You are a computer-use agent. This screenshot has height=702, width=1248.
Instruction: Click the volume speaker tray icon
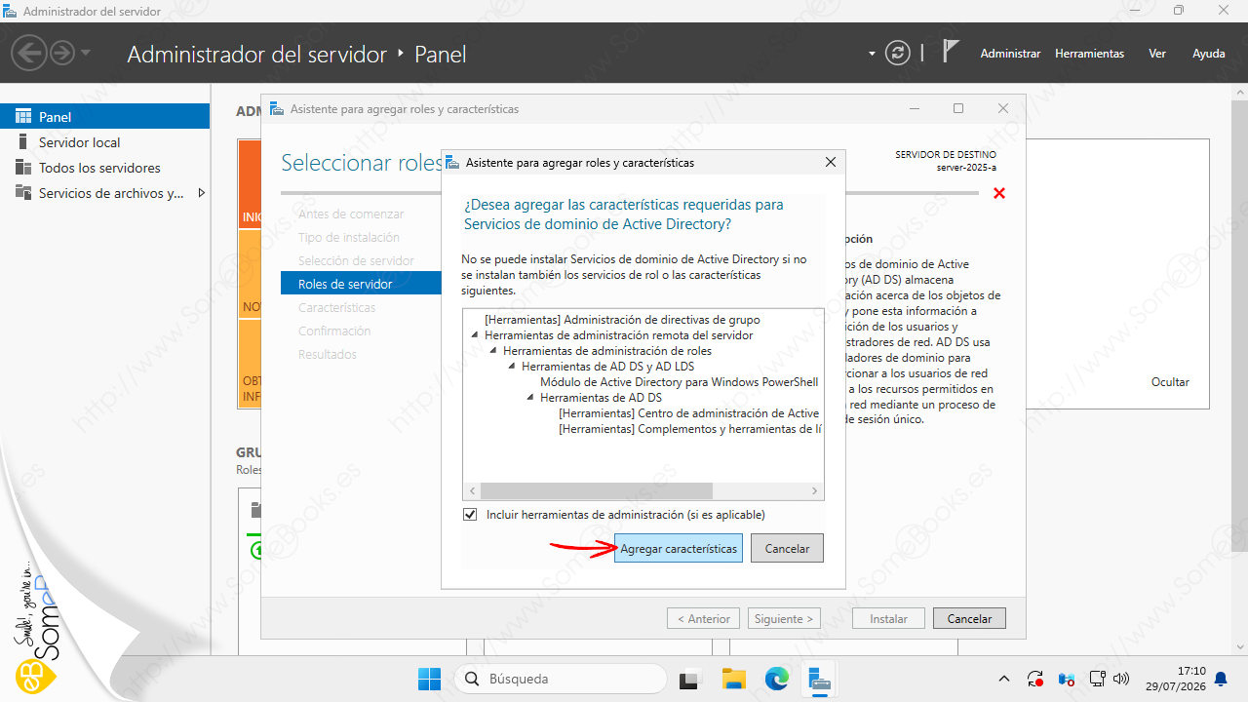click(x=1120, y=679)
